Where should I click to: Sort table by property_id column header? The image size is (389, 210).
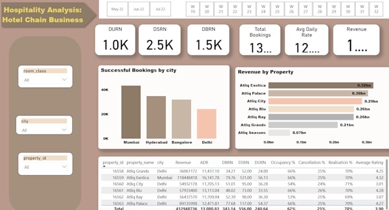coord(113,163)
